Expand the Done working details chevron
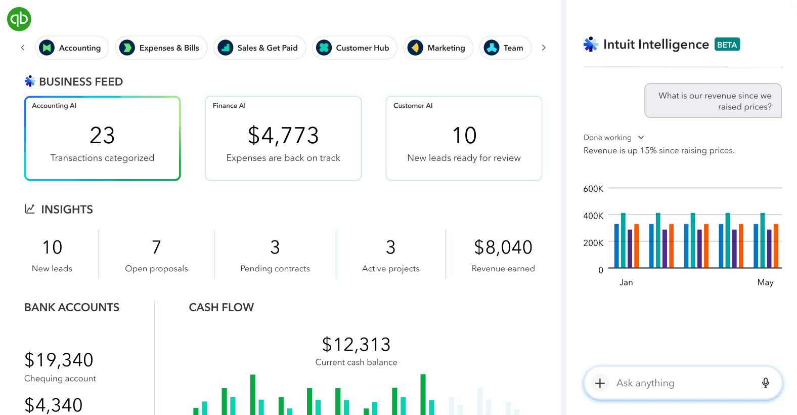This screenshot has width=797, height=415. [641, 137]
